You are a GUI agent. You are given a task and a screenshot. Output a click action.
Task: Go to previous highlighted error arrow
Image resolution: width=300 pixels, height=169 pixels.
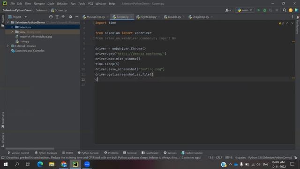(287, 23)
